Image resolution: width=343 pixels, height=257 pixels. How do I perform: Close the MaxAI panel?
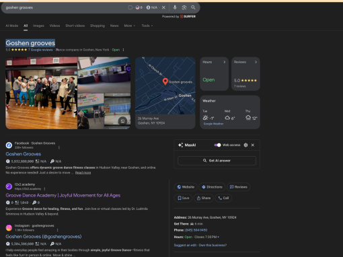pos(253,145)
